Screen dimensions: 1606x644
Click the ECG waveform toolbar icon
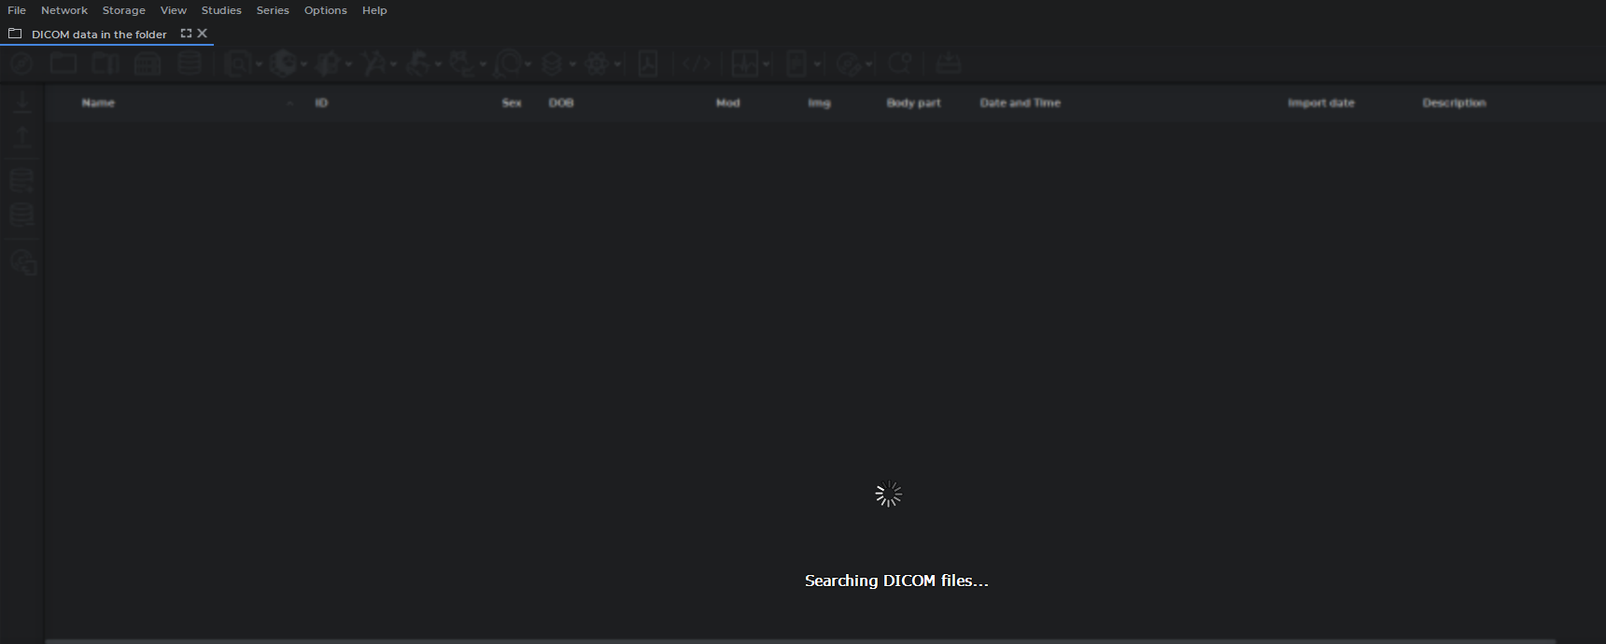745,63
